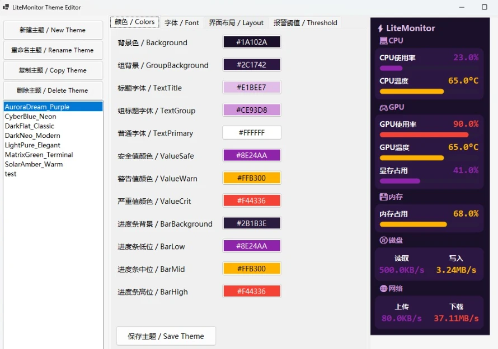Click the memory save-disk icon in preview
The height and width of the screenshot is (349, 498).
[383, 197]
